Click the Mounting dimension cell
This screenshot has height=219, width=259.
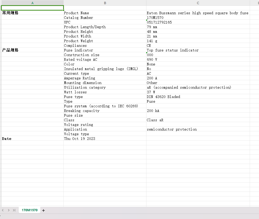(x=105, y=83)
